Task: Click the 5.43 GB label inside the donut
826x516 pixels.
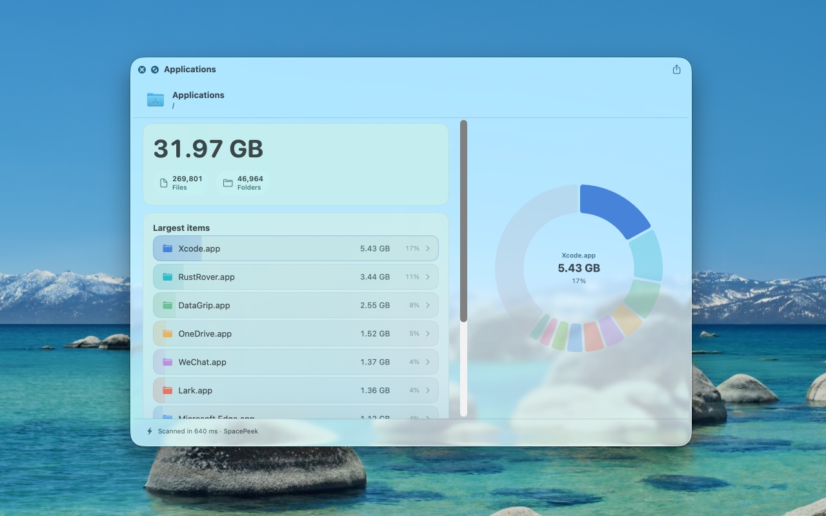Action: click(579, 268)
